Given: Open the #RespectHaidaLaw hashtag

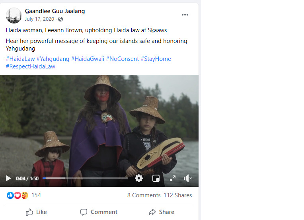Looking at the screenshot, I should pyautogui.click(x=31, y=66).
